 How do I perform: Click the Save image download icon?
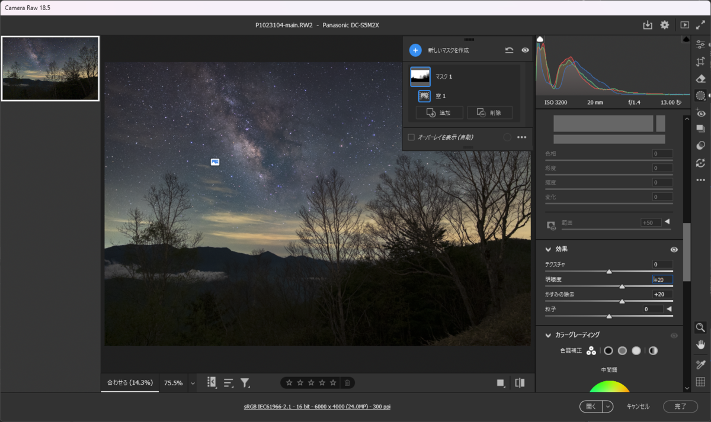(647, 25)
